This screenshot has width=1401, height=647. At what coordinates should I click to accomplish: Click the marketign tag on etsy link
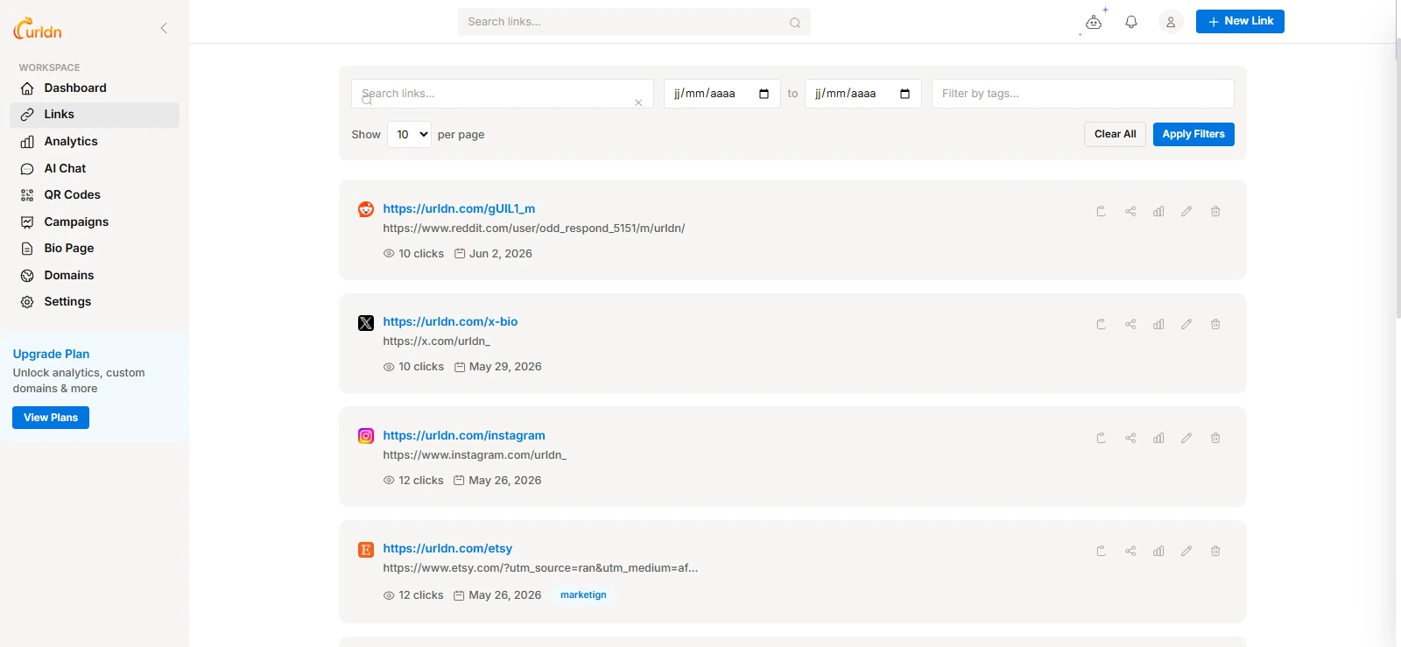[583, 594]
